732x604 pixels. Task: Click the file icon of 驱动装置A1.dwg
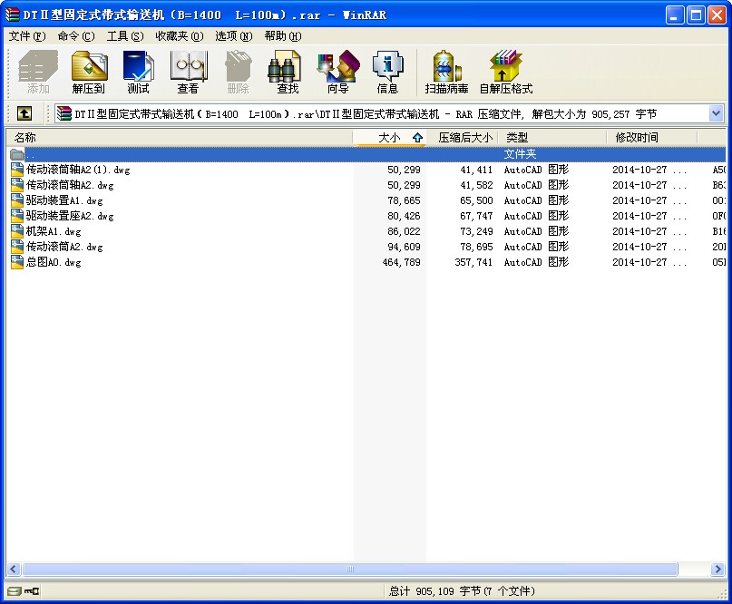click(x=17, y=200)
